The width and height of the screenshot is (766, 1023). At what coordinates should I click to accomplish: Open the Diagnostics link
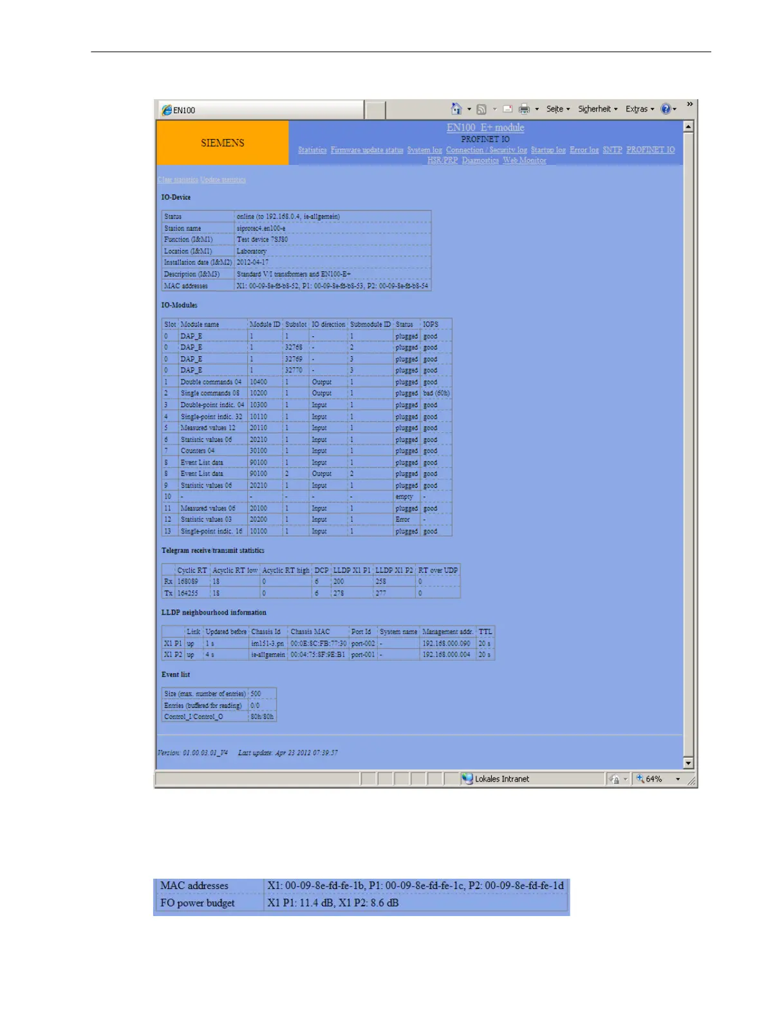click(x=480, y=160)
